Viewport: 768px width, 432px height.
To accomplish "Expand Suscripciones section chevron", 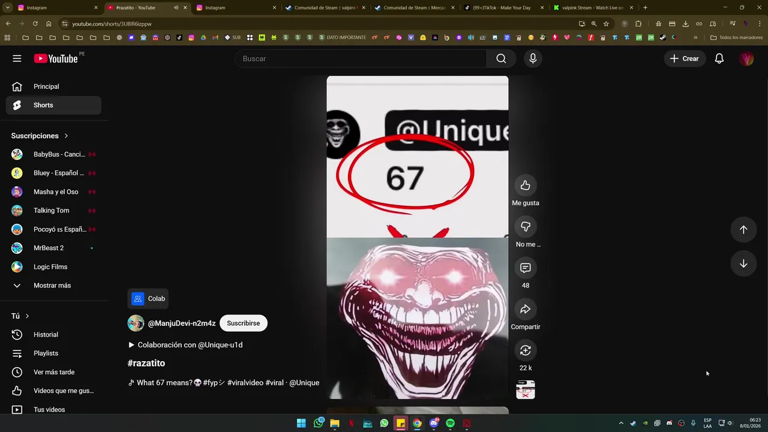I will (x=66, y=136).
